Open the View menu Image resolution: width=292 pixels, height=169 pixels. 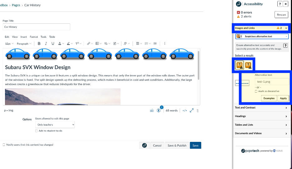click(15, 37)
